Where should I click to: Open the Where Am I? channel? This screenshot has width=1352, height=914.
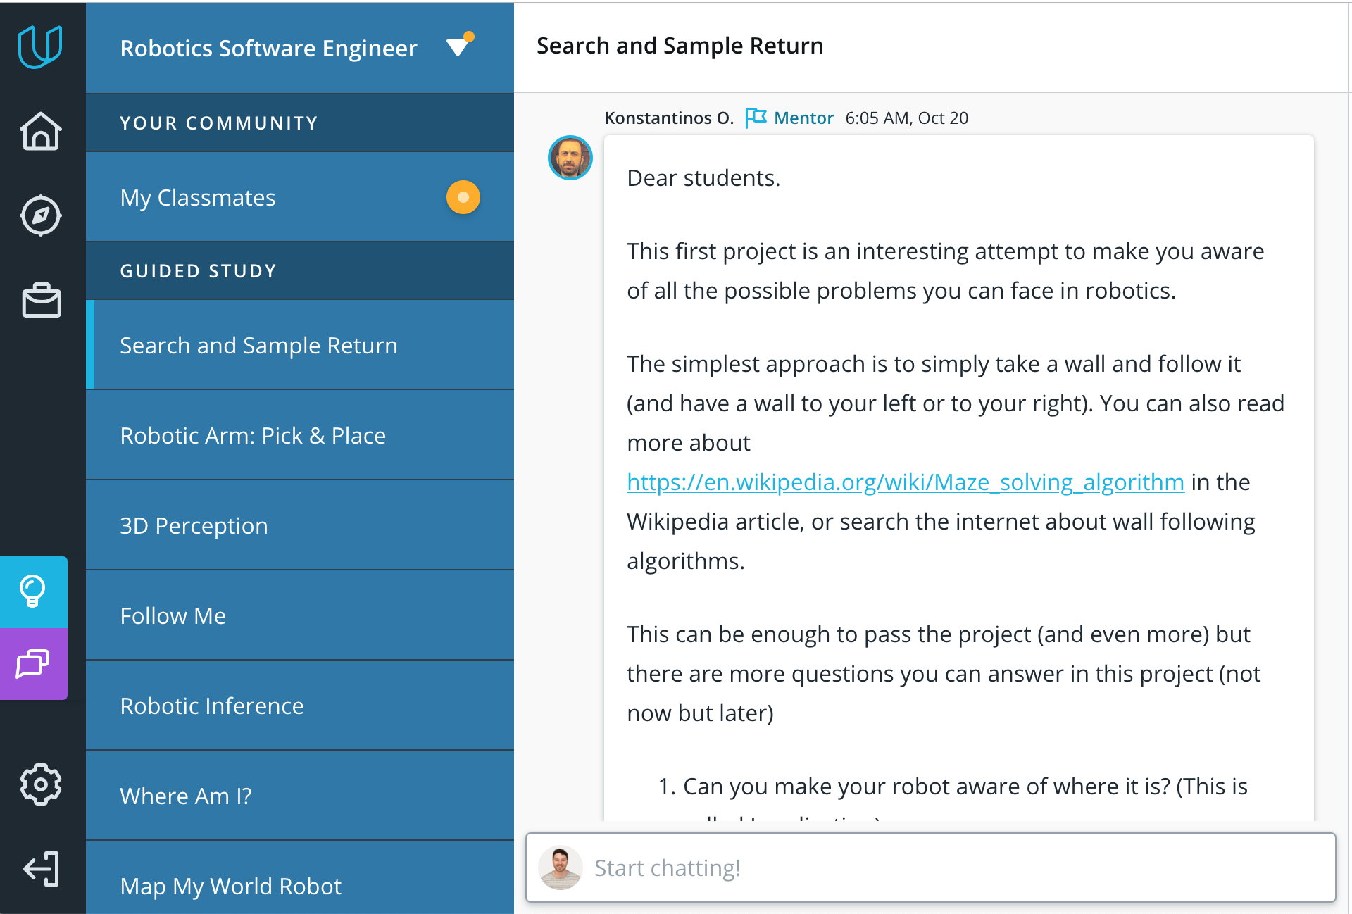tap(299, 796)
